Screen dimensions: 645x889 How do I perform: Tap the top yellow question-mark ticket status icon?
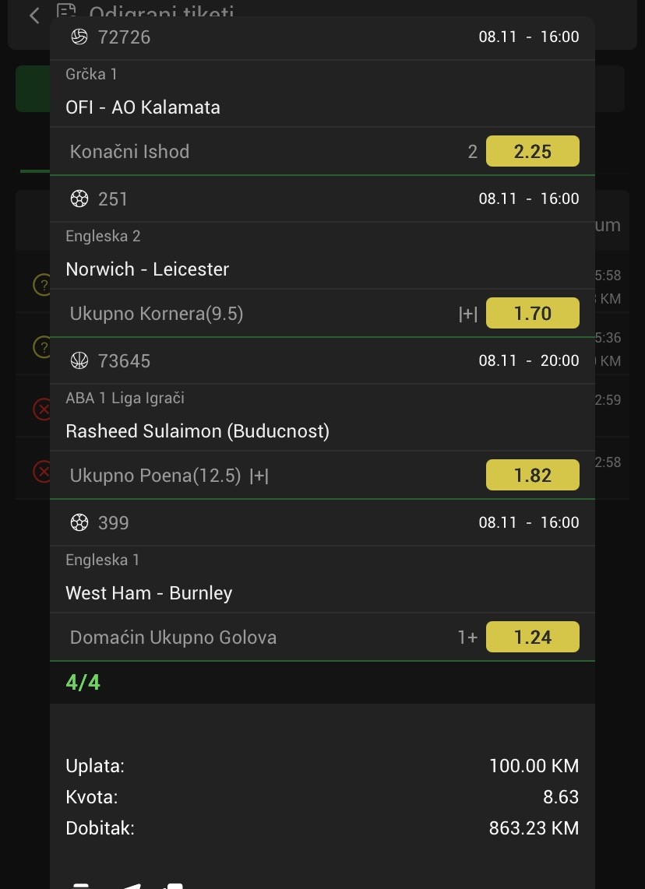point(41,285)
